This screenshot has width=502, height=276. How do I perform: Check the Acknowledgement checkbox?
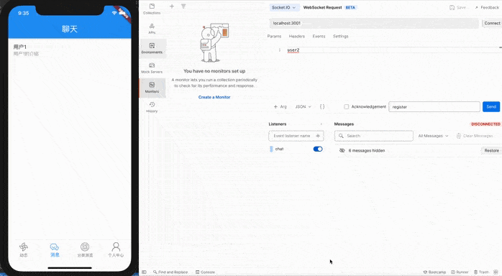346,107
